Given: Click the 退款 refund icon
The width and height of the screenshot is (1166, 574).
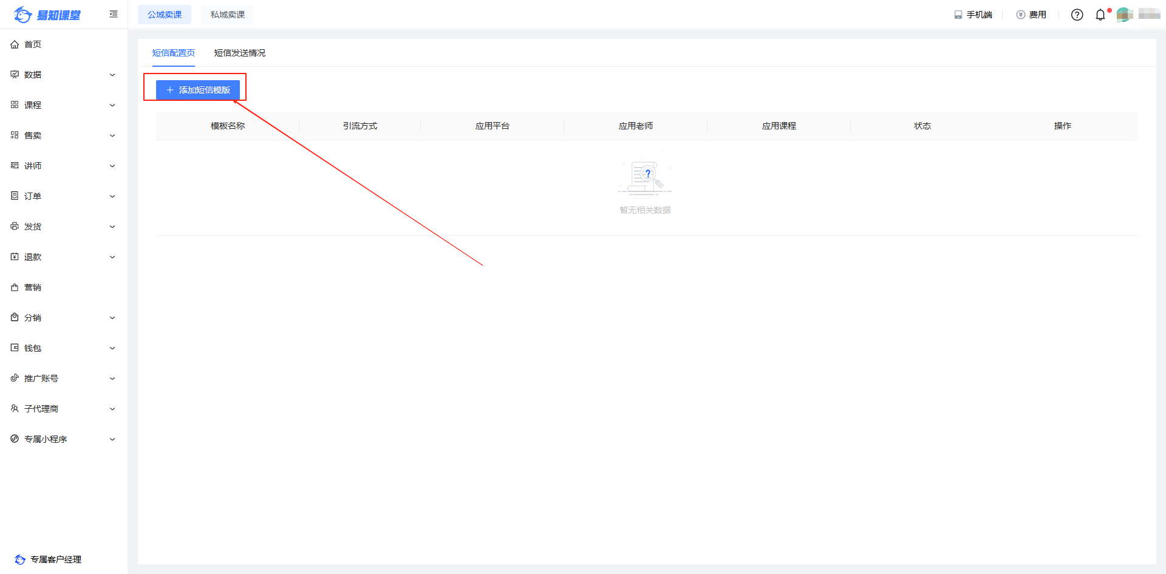Looking at the screenshot, I should point(15,257).
